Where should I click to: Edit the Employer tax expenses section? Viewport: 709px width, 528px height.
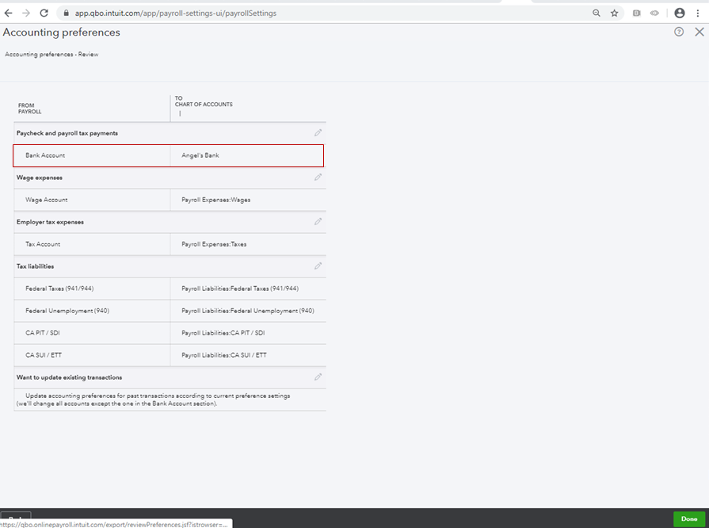pos(318,222)
